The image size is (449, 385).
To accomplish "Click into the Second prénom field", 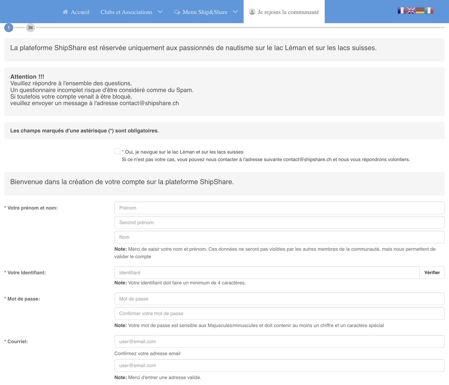I will click(x=279, y=223).
